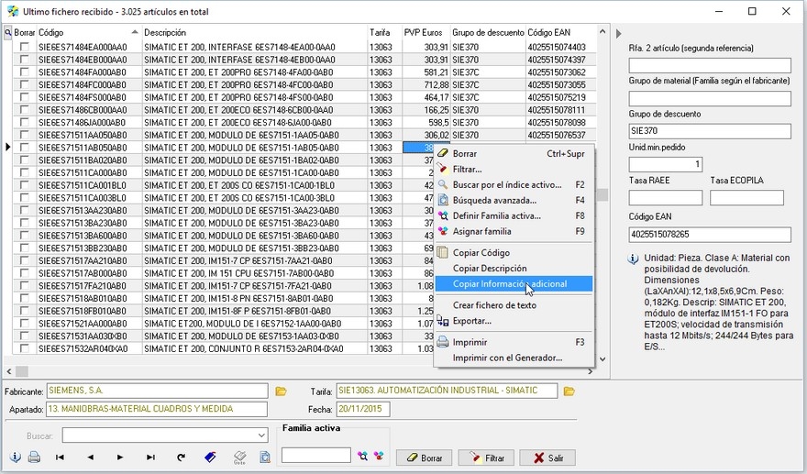Tick Borrar checkbox for SIE6ES71484EA000AA0
807x474 pixels.
pos(25,47)
